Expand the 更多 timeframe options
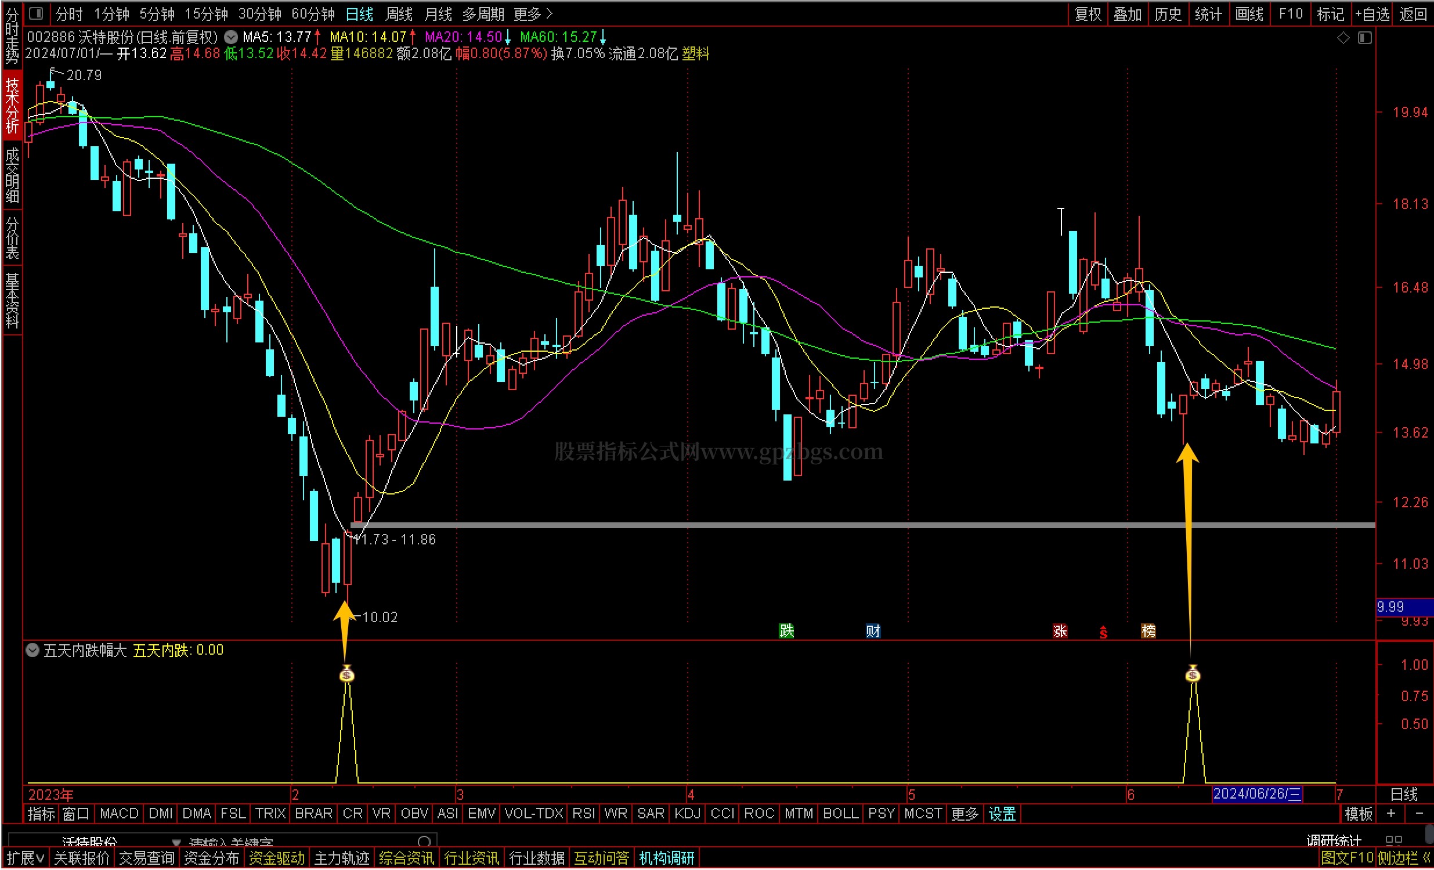The image size is (1434, 870). pyautogui.click(x=533, y=14)
